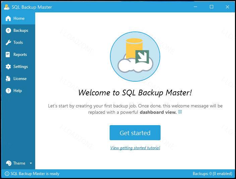Screen dimensions: 236x179
Task: Click the Home house icon in sidebar
Action: [8, 18]
